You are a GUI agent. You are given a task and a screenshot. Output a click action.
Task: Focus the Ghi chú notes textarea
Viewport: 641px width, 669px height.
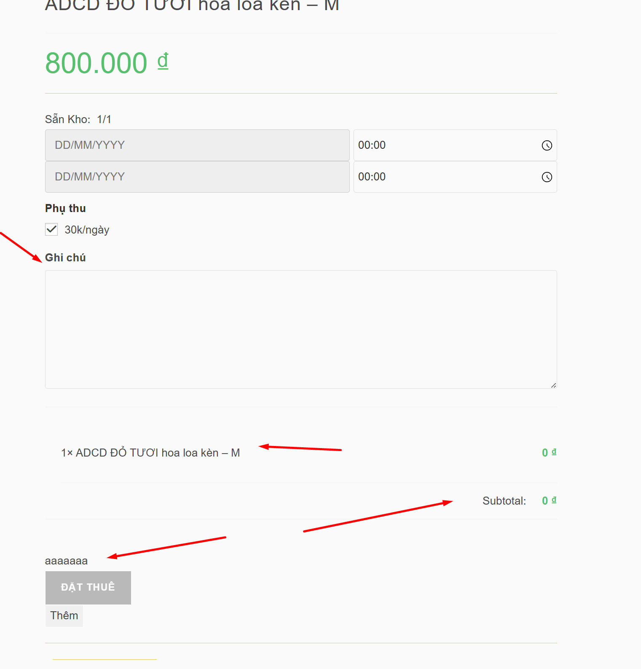tap(300, 329)
